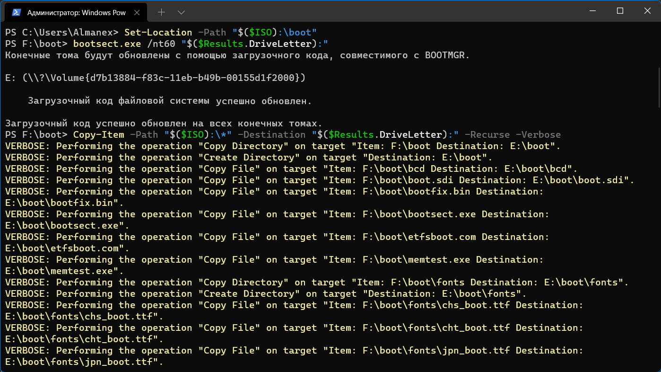Click the PowerShell icon in the tab

pos(16,12)
